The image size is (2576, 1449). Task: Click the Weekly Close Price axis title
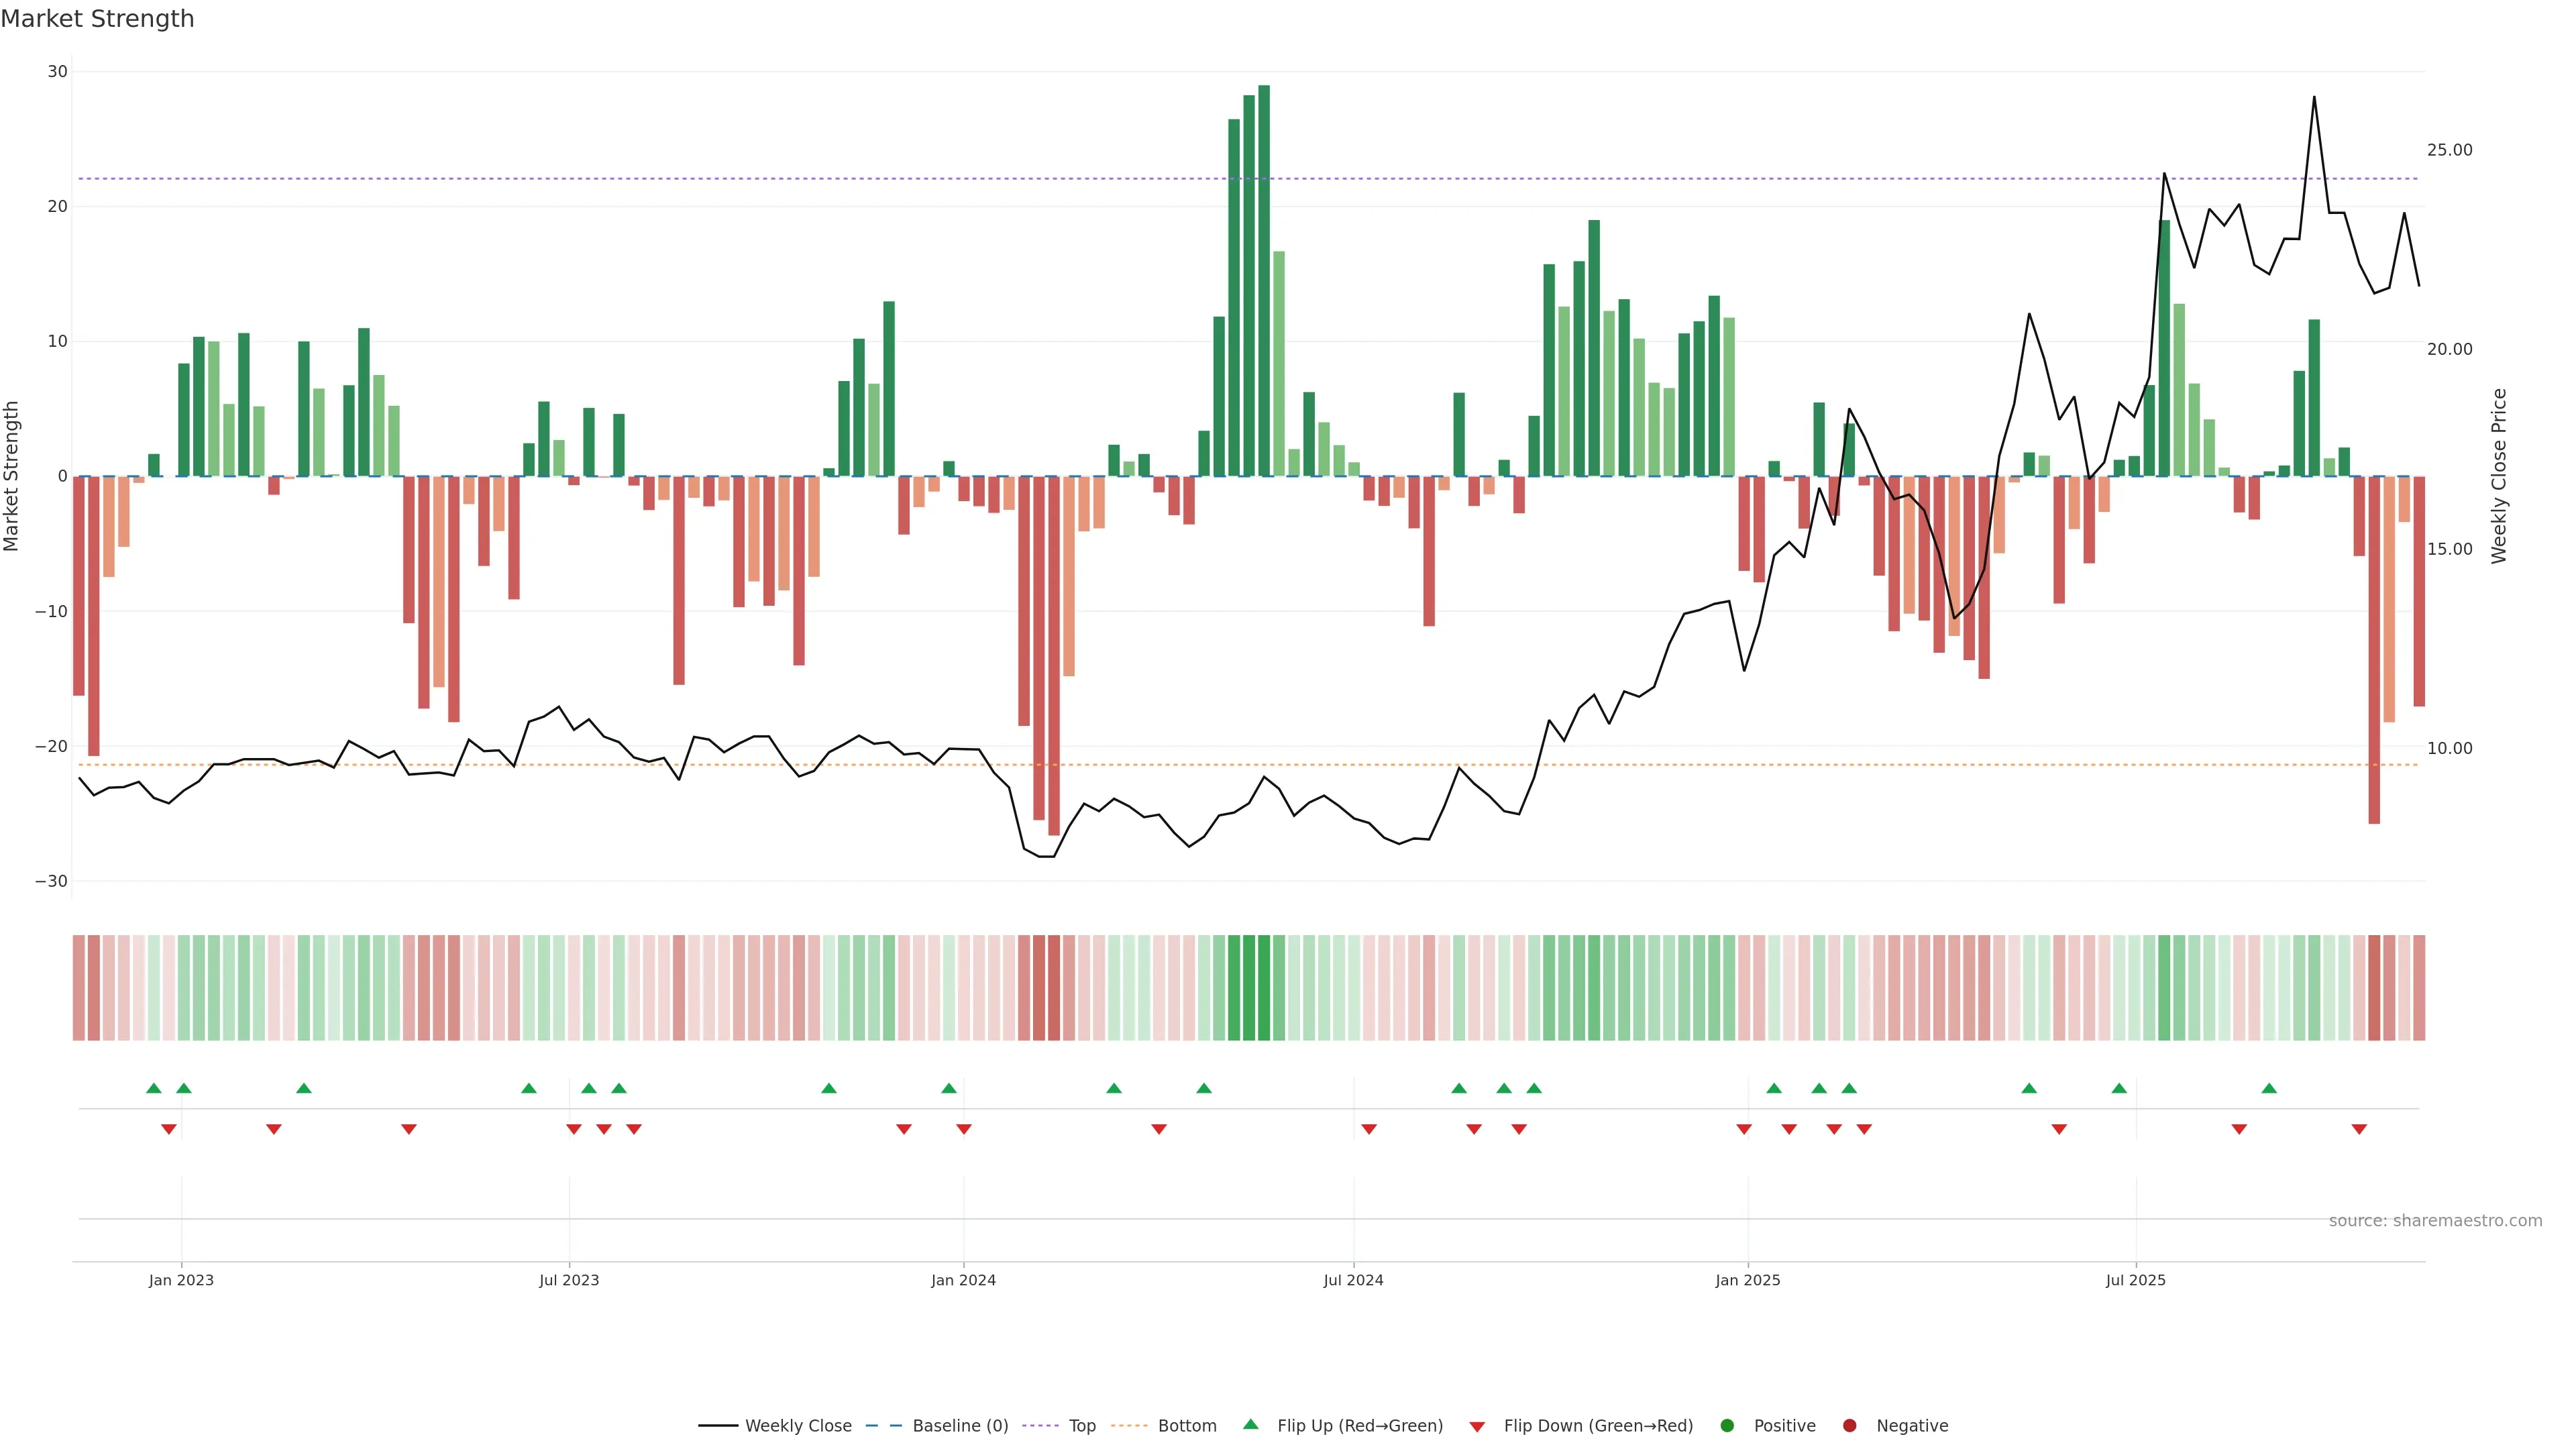pos(2499,476)
